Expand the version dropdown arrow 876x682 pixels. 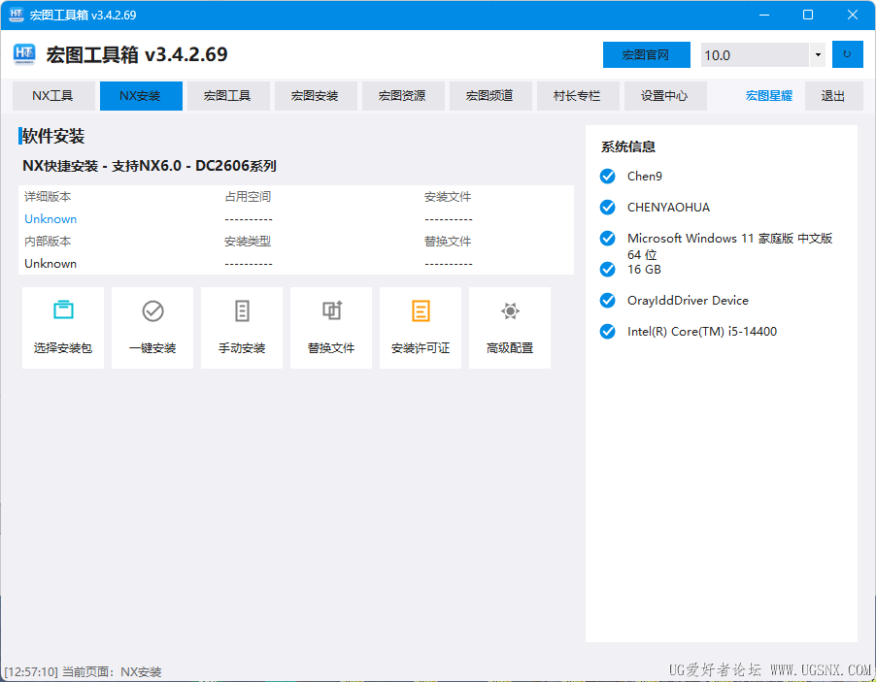pos(818,54)
